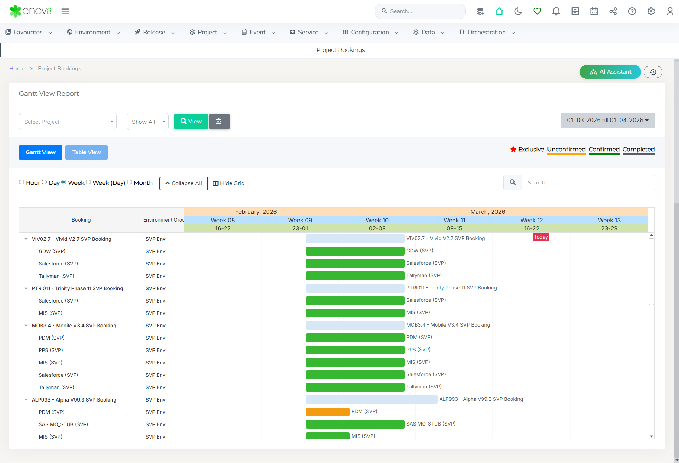The image size is (679, 463).
Task: Click the bank icon button beside View
Action: coord(219,121)
